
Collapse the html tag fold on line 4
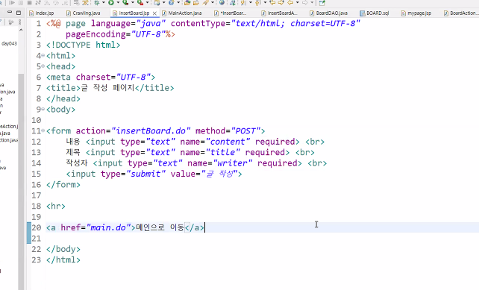pos(43,56)
